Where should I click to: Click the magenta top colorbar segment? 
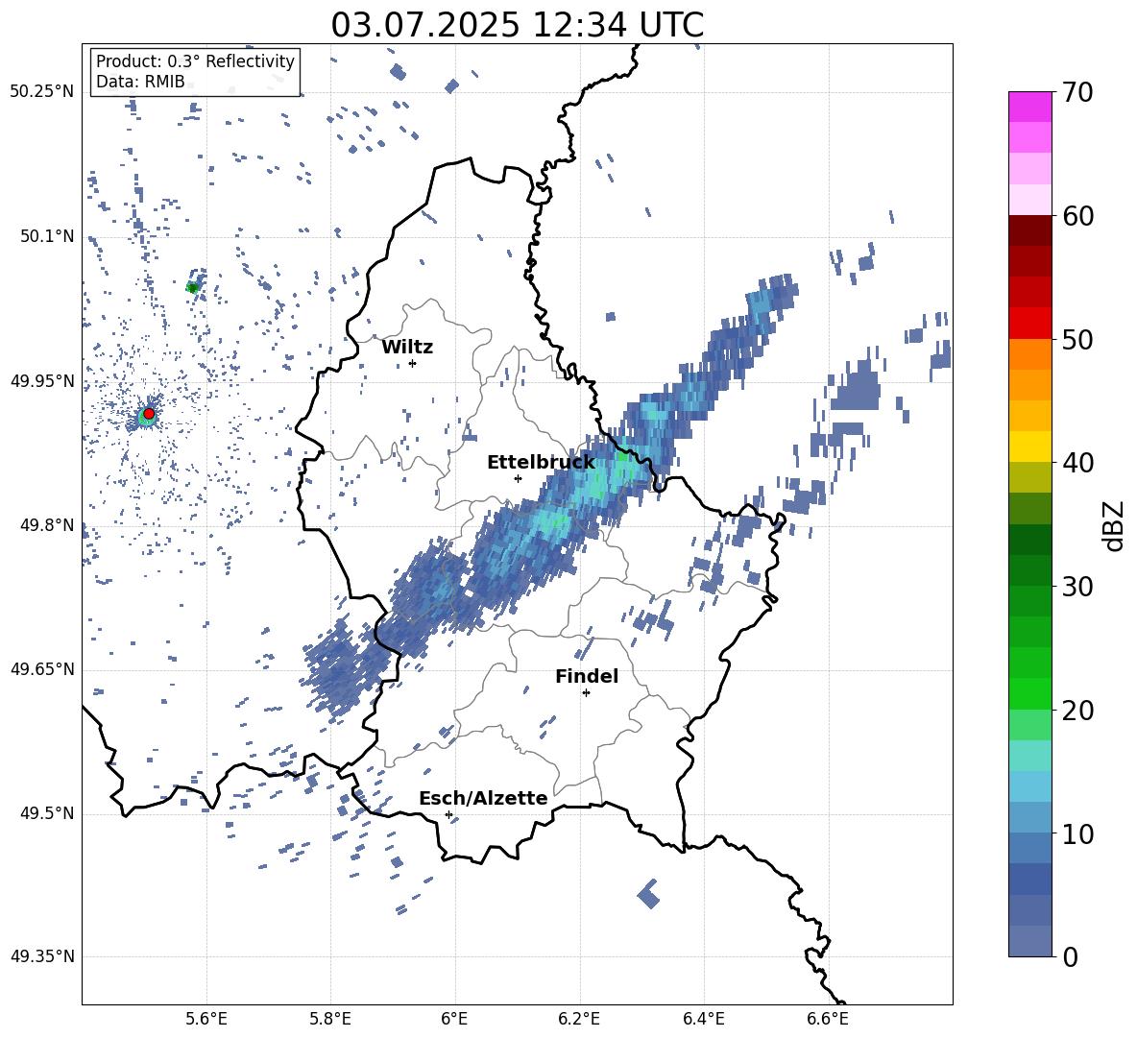coord(1029,108)
